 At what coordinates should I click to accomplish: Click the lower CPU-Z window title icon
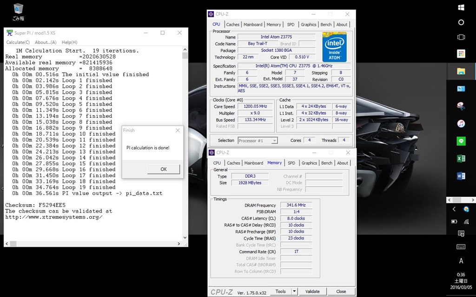click(x=212, y=152)
